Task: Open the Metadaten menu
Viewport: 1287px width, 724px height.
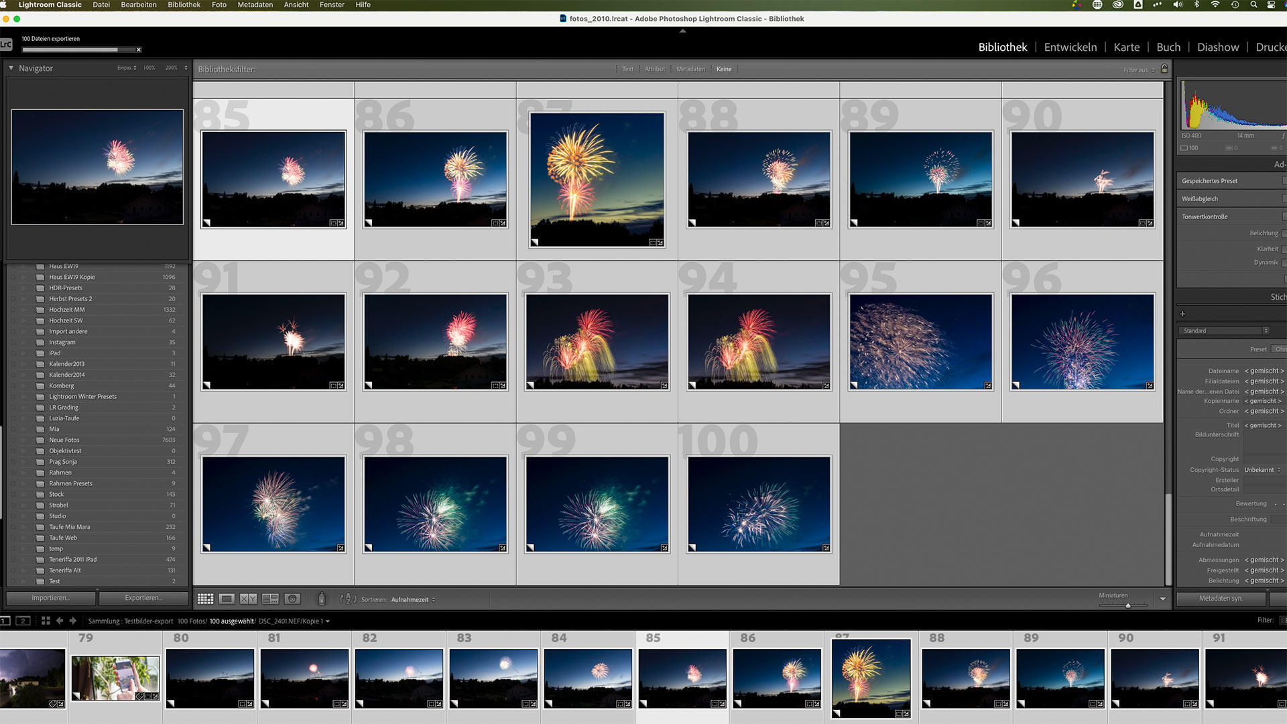Action: click(x=255, y=5)
